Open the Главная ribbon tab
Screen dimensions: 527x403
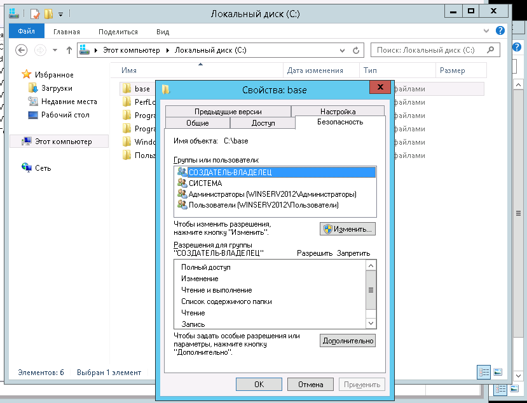point(67,32)
